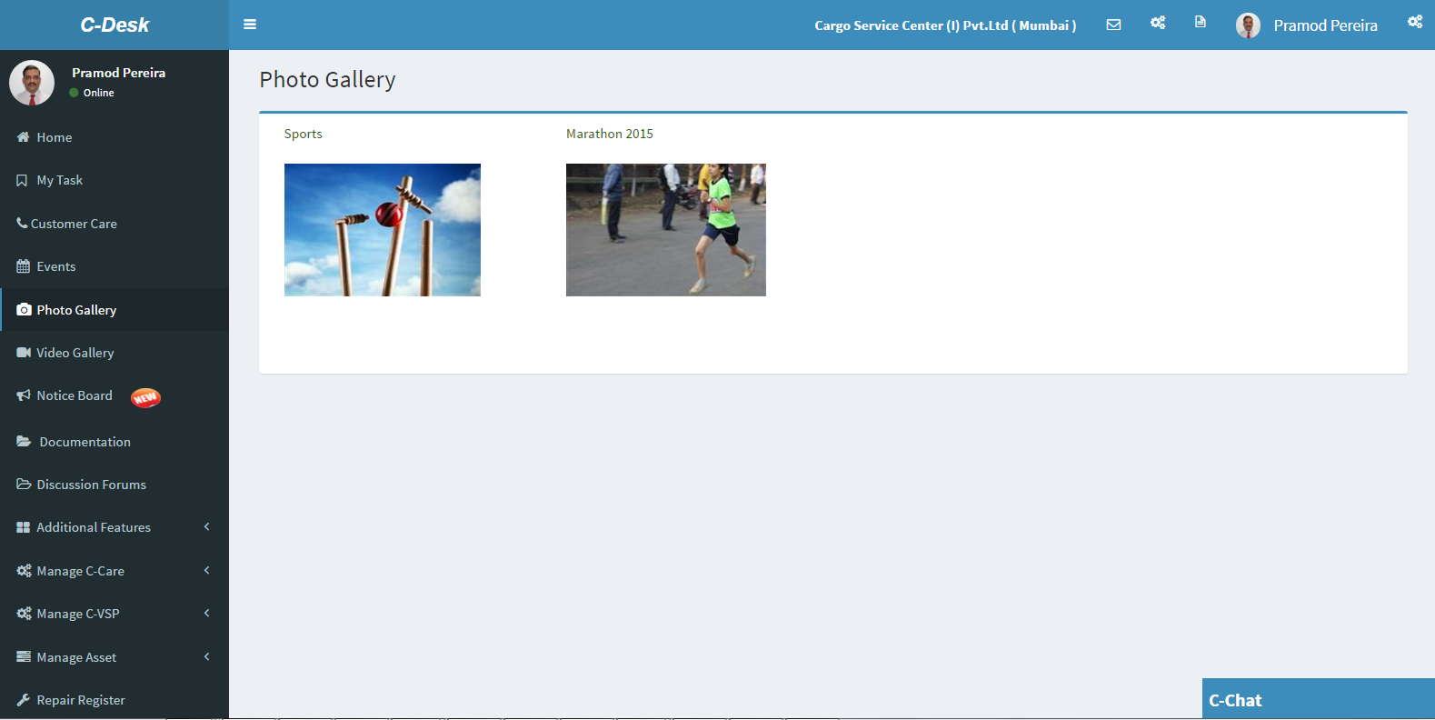The width and height of the screenshot is (1435, 720).
Task: Click the Marathon 2015 album title
Action: 610,134
